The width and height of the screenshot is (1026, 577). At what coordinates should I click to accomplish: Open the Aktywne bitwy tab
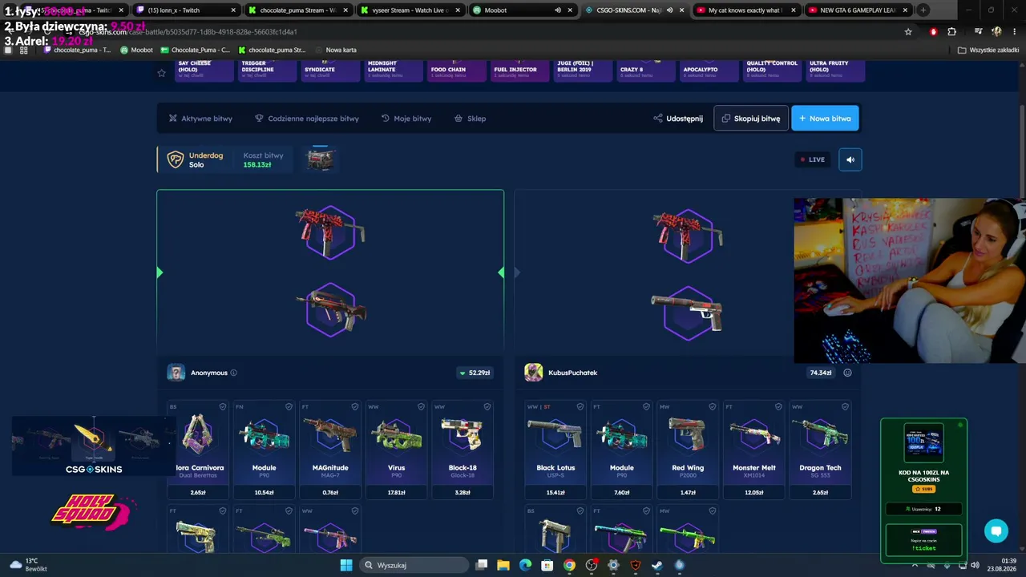tap(200, 119)
